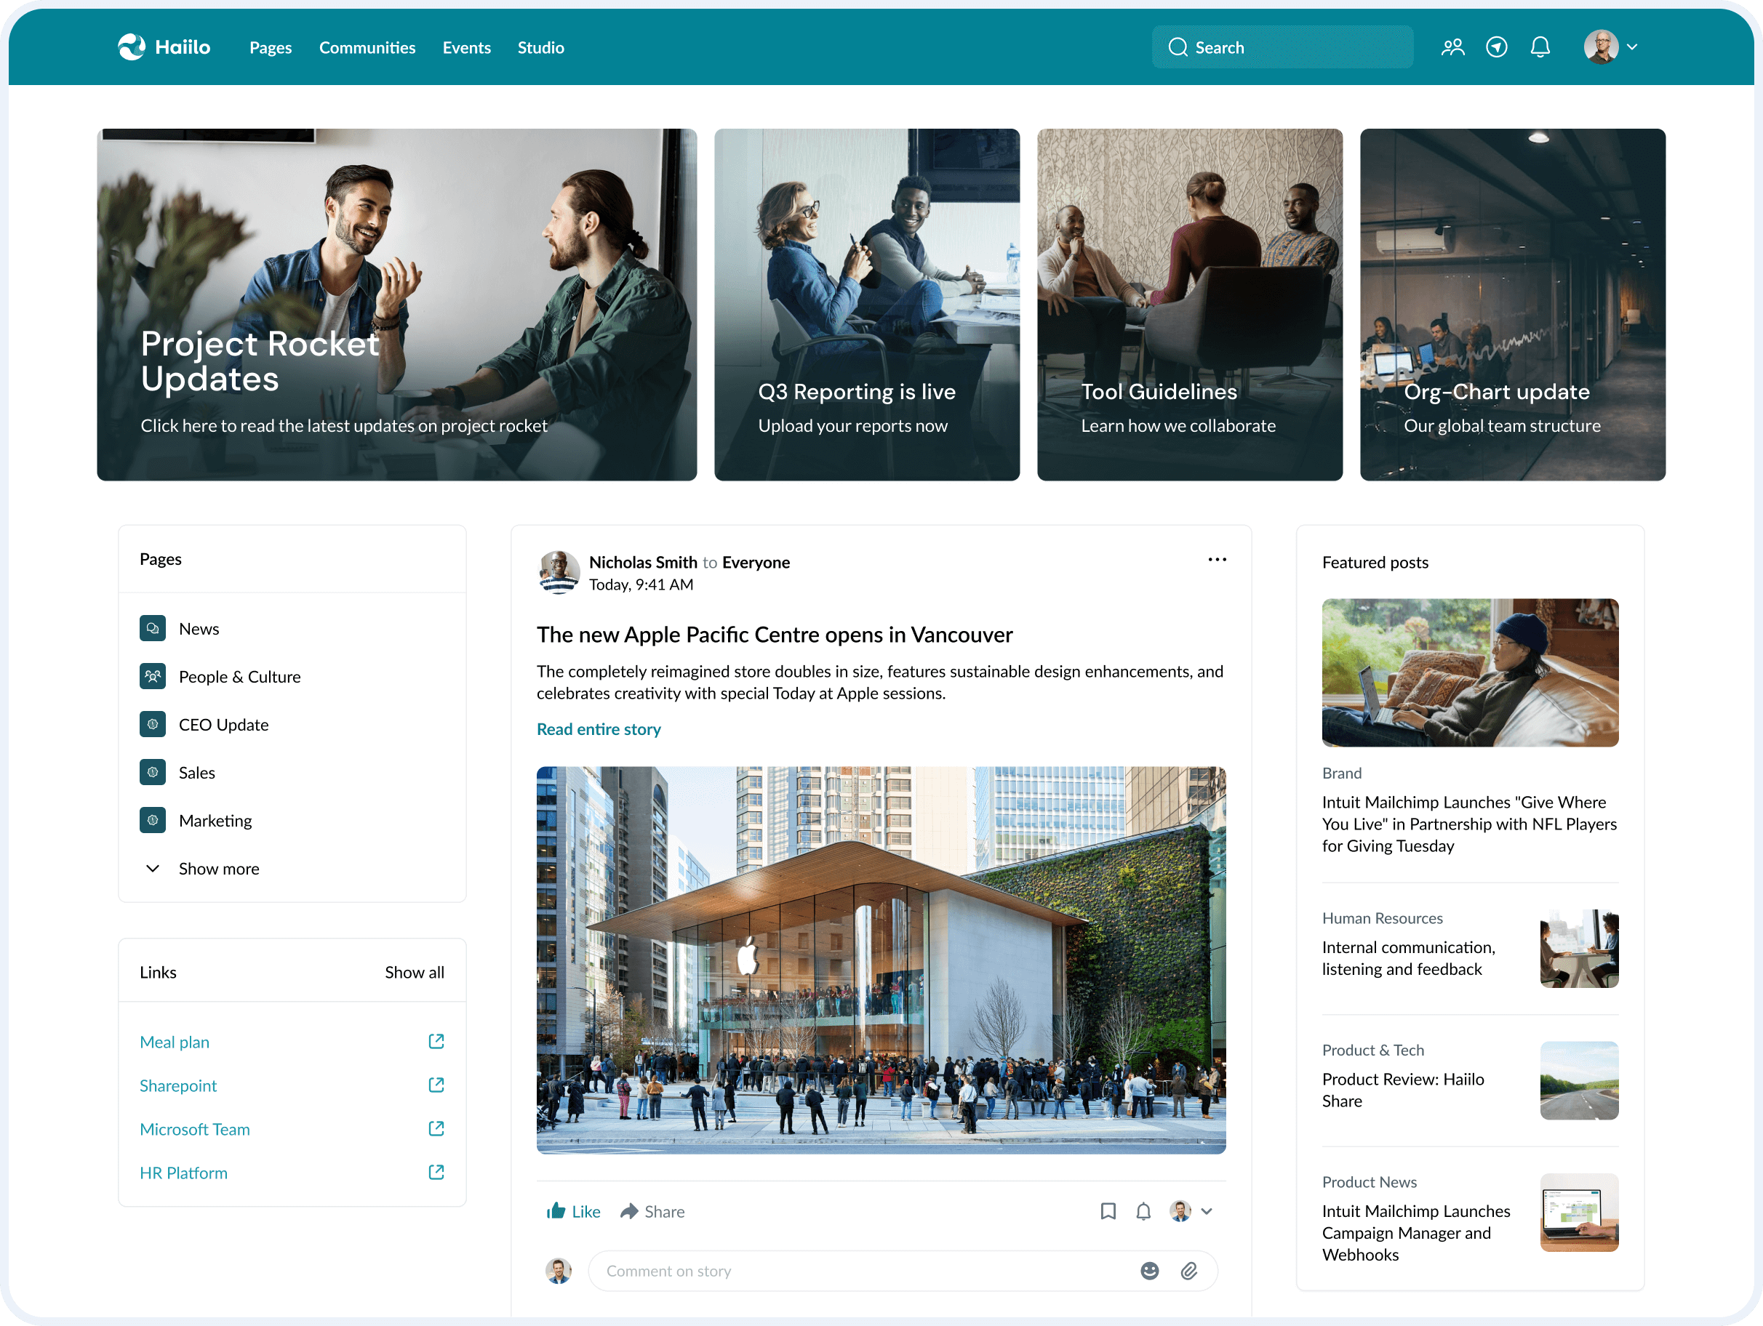Bookmark the post via the ribbon icon

click(1108, 1211)
